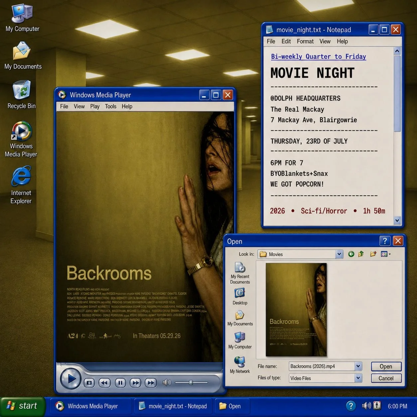Open the Tools menu in Media Player
Viewport: 417px width, 417px height.
pos(111,106)
